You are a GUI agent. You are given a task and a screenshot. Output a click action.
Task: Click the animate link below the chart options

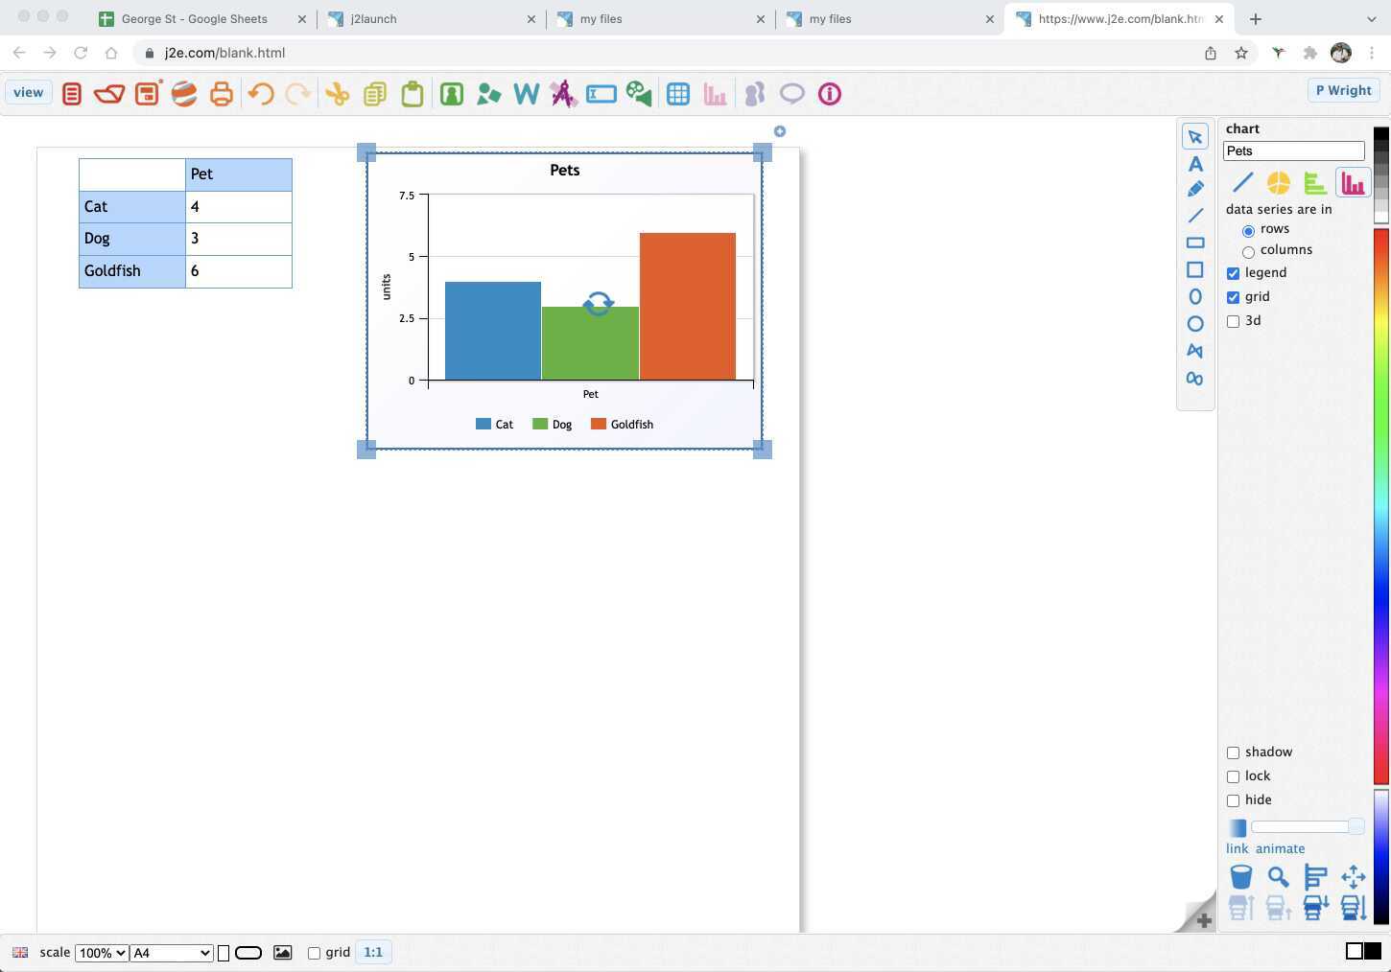tap(1280, 848)
